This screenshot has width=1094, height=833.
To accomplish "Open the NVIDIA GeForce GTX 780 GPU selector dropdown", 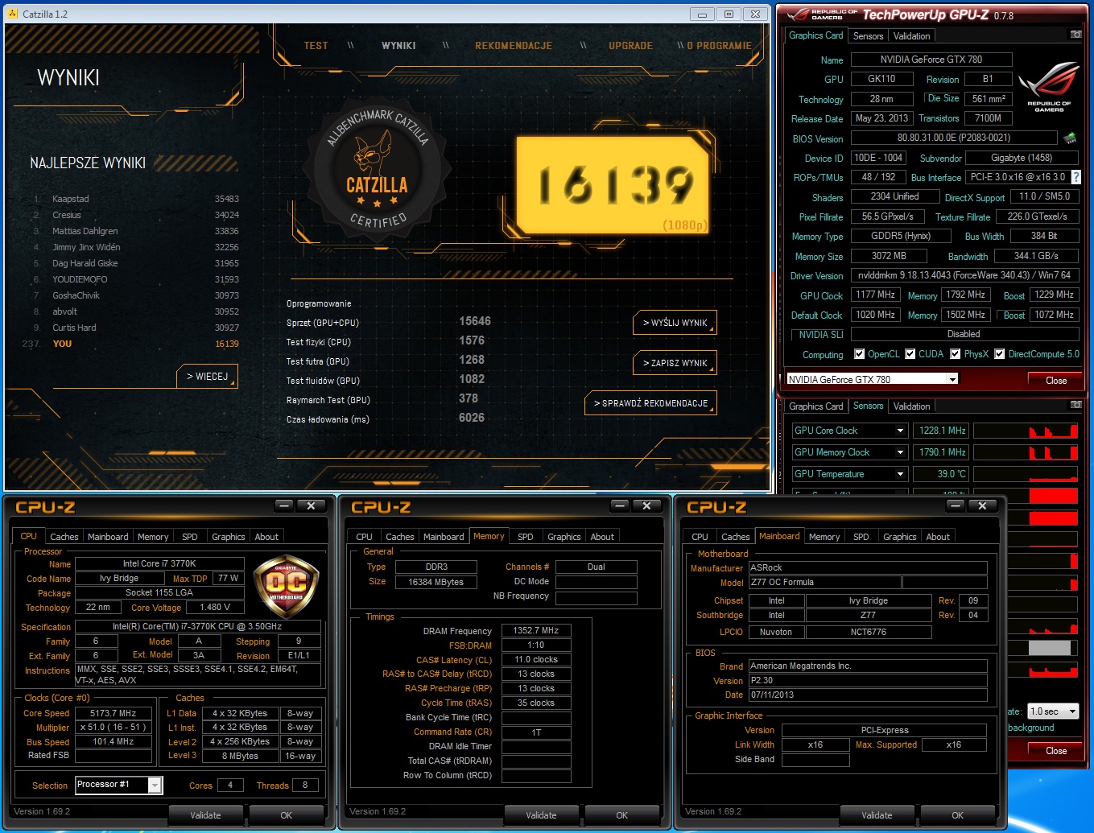I will coord(952,380).
